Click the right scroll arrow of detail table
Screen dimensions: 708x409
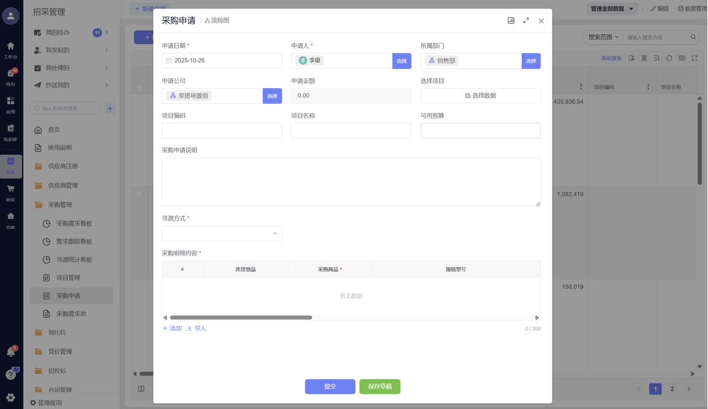(x=537, y=318)
